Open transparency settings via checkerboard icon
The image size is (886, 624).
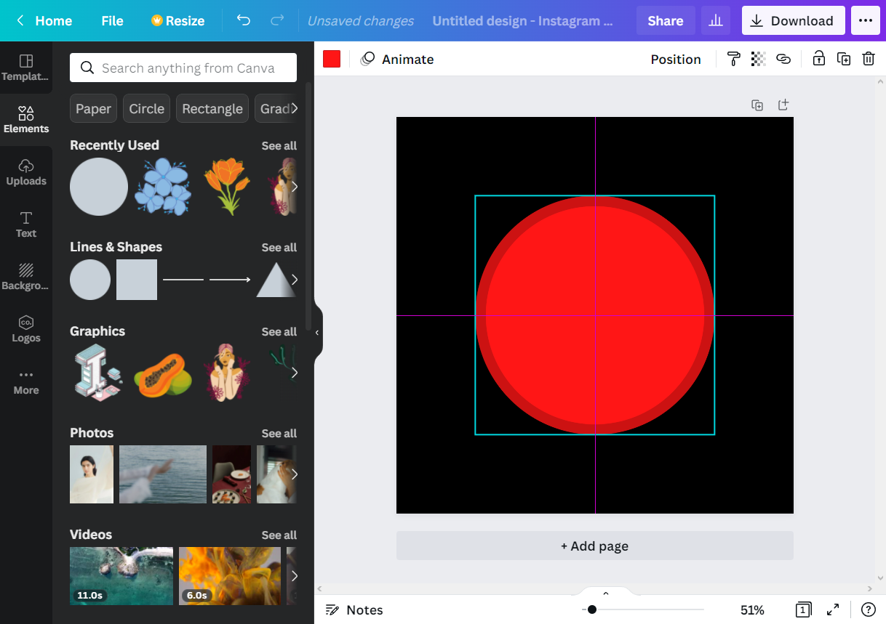[x=758, y=59]
